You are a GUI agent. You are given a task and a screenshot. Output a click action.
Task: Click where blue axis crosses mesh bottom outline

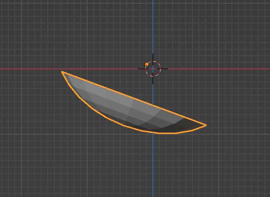[x=153, y=133]
